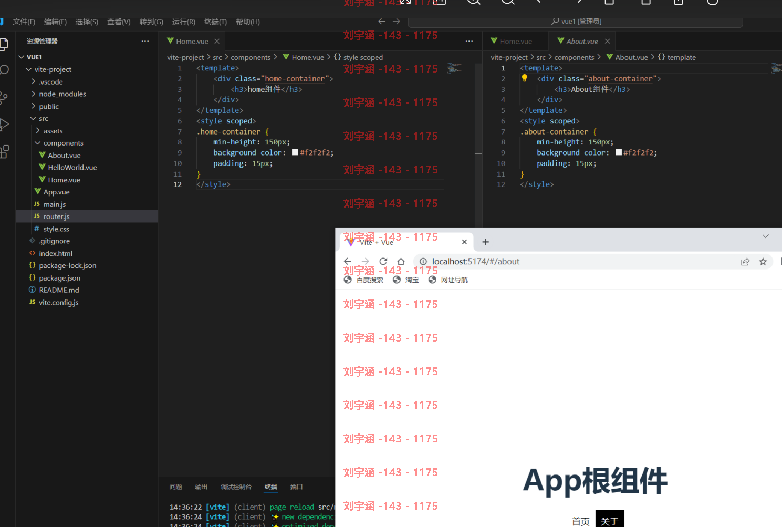Open the 文件(F) menu
Image resolution: width=782 pixels, height=527 pixels.
pyautogui.click(x=24, y=22)
